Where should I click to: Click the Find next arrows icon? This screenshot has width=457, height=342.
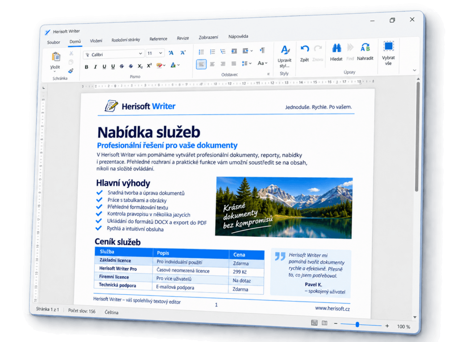pos(350,47)
